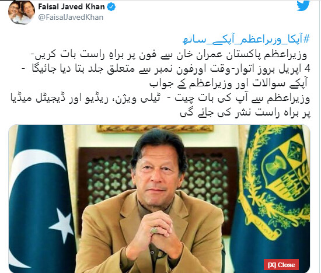Click the white star on the Pakistan flag

(x=62, y=226)
